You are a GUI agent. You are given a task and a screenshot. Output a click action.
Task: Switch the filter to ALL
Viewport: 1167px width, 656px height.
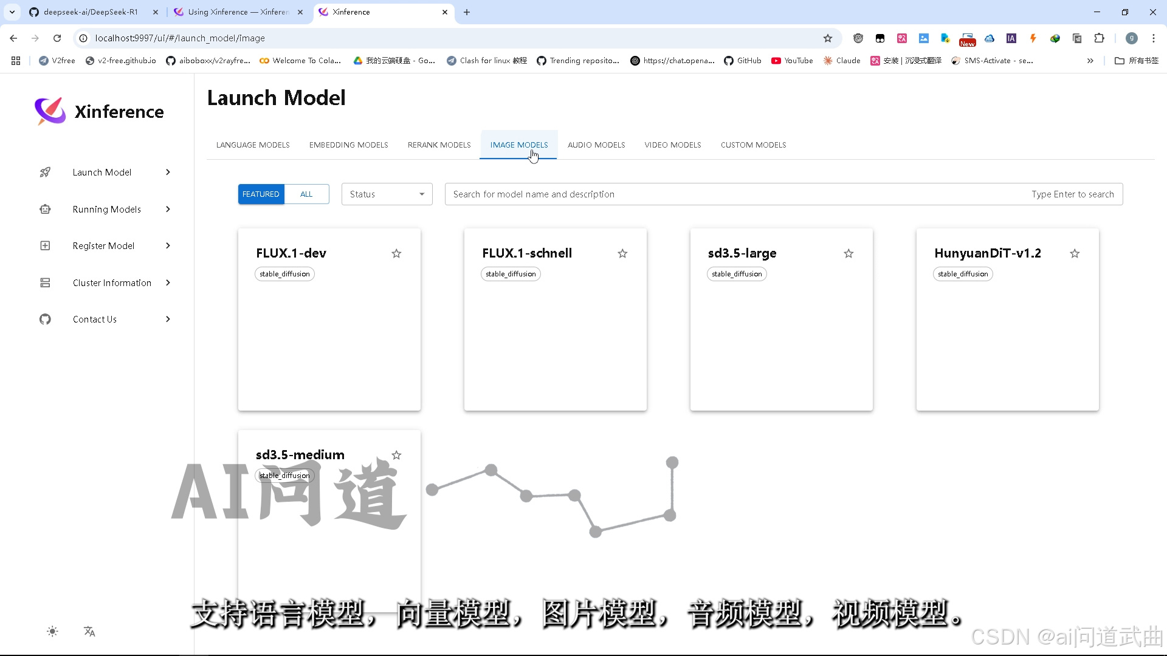(x=306, y=194)
